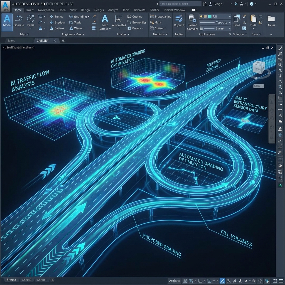Click the search input field at top
This screenshot has width=285, height=285.
point(180,4)
